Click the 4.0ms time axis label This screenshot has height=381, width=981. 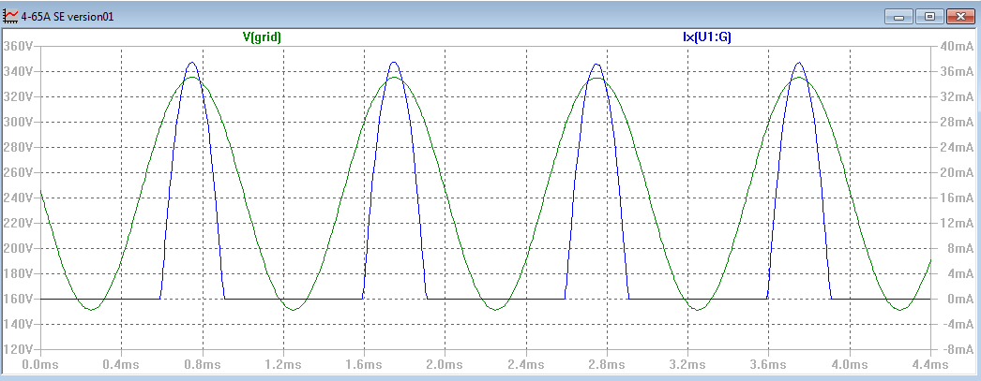click(x=849, y=363)
